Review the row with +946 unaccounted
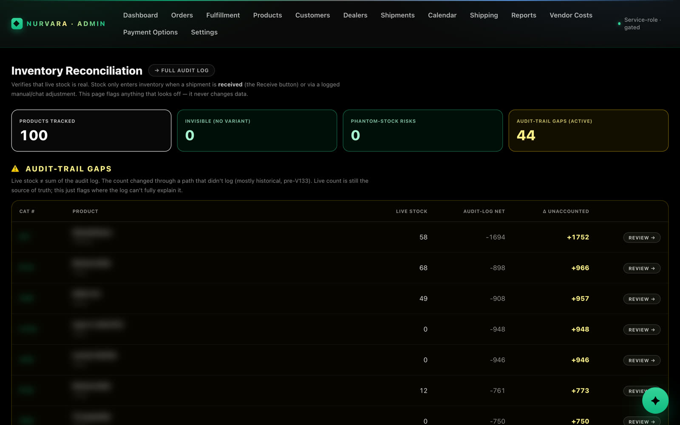This screenshot has height=425, width=680. 641,360
